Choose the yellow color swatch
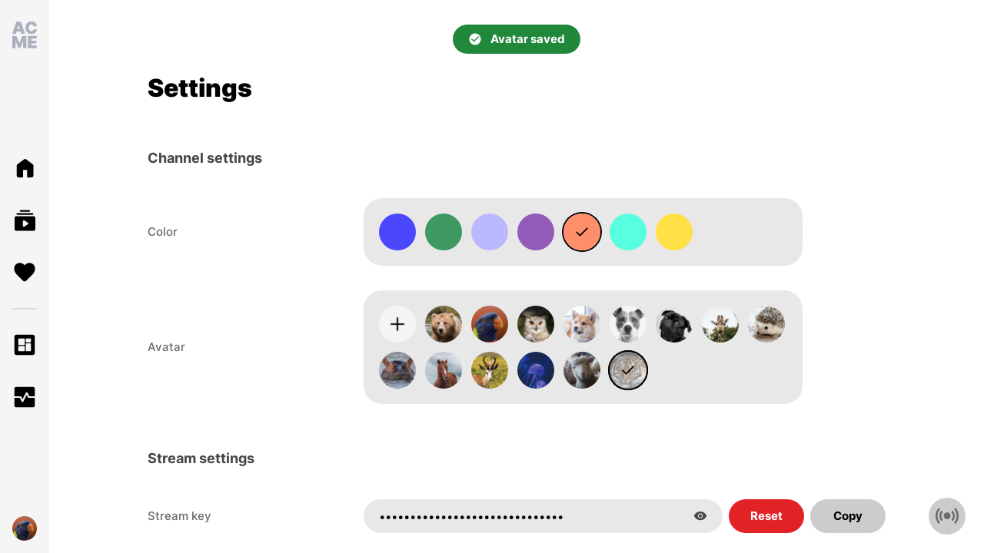984x553 pixels. click(674, 232)
